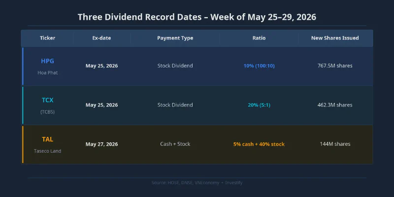Click the May 27, 2026 ex-date
The height and width of the screenshot is (197, 394).
[x=101, y=144]
